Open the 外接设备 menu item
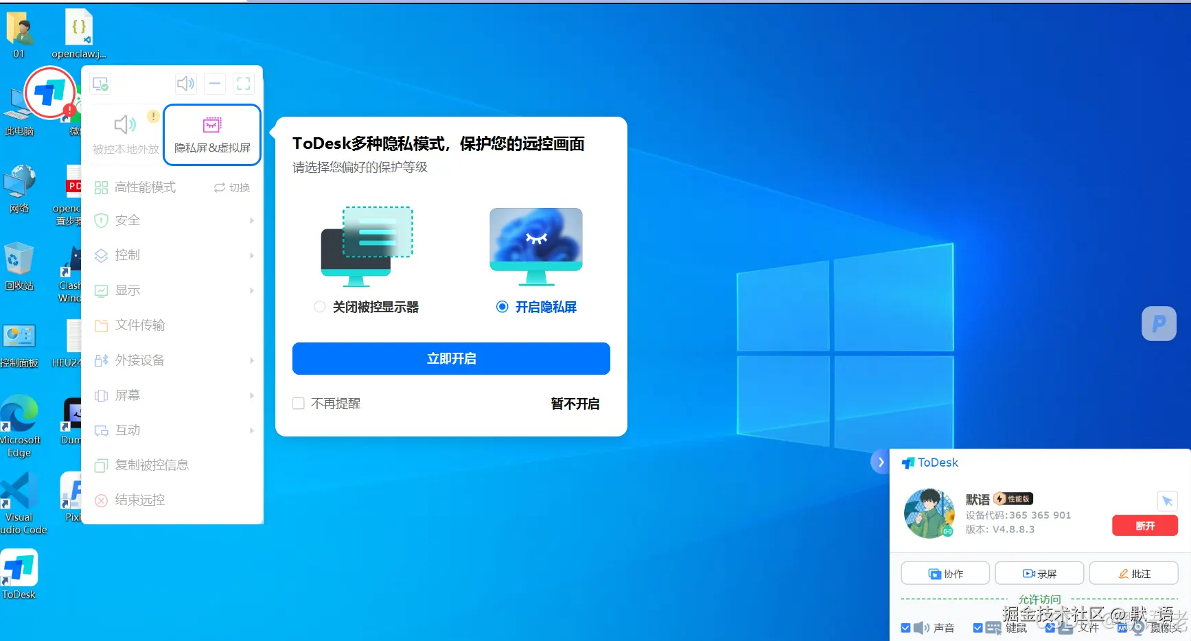The image size is (1191, 641). click(173, 360)
